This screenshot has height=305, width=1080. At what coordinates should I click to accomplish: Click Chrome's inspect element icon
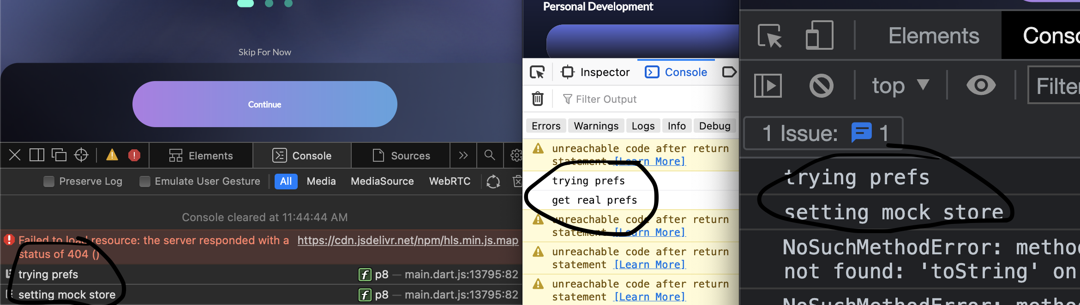point(770,35)
